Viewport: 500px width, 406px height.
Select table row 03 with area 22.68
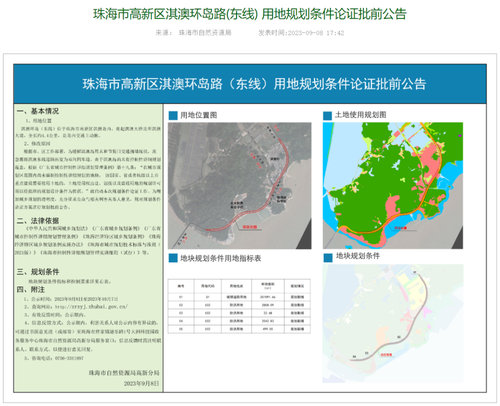click(x=238, y=312)
